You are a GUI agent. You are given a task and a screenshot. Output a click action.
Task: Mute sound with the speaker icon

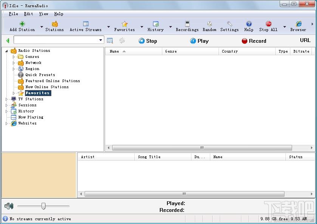point(9,206)
